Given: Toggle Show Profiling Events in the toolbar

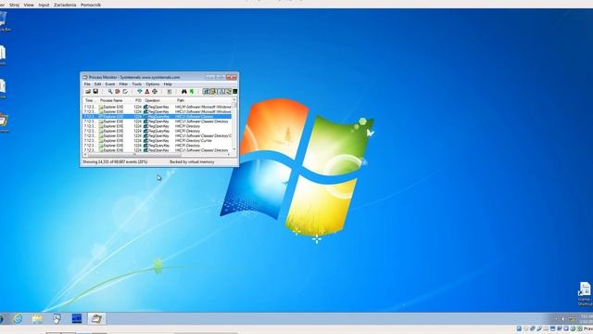Looking at the screenshot, I should pyautogui.click(x=234, y=91).
